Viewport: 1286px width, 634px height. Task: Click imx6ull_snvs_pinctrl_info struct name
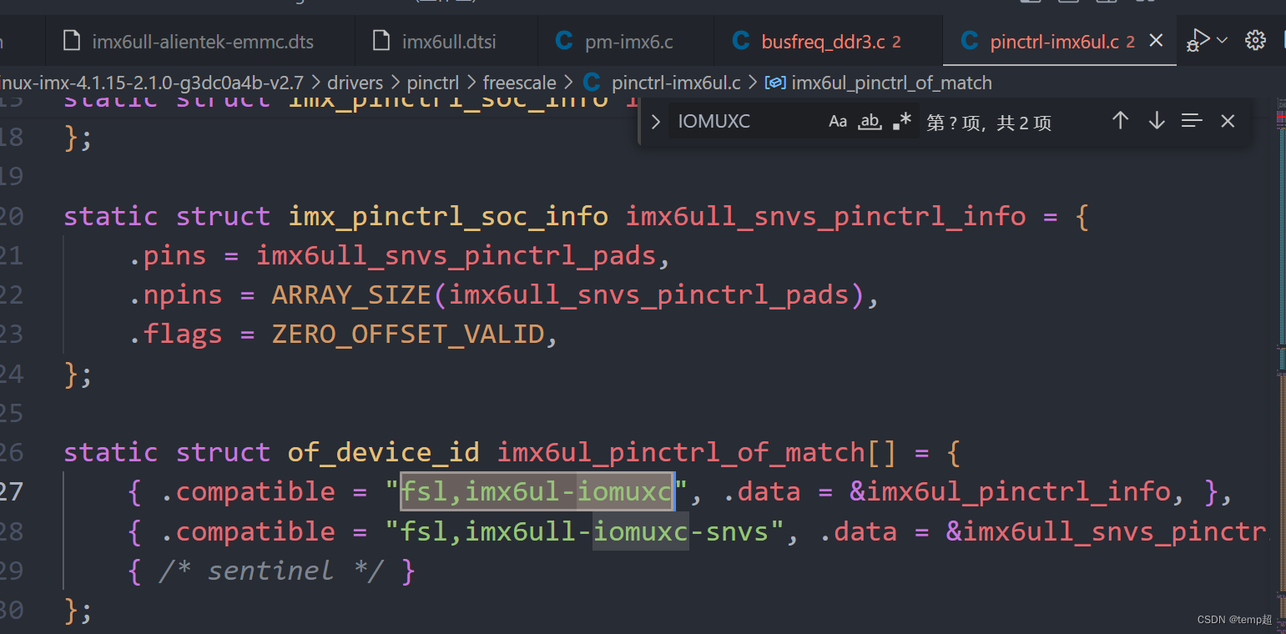tap(826, 217)
